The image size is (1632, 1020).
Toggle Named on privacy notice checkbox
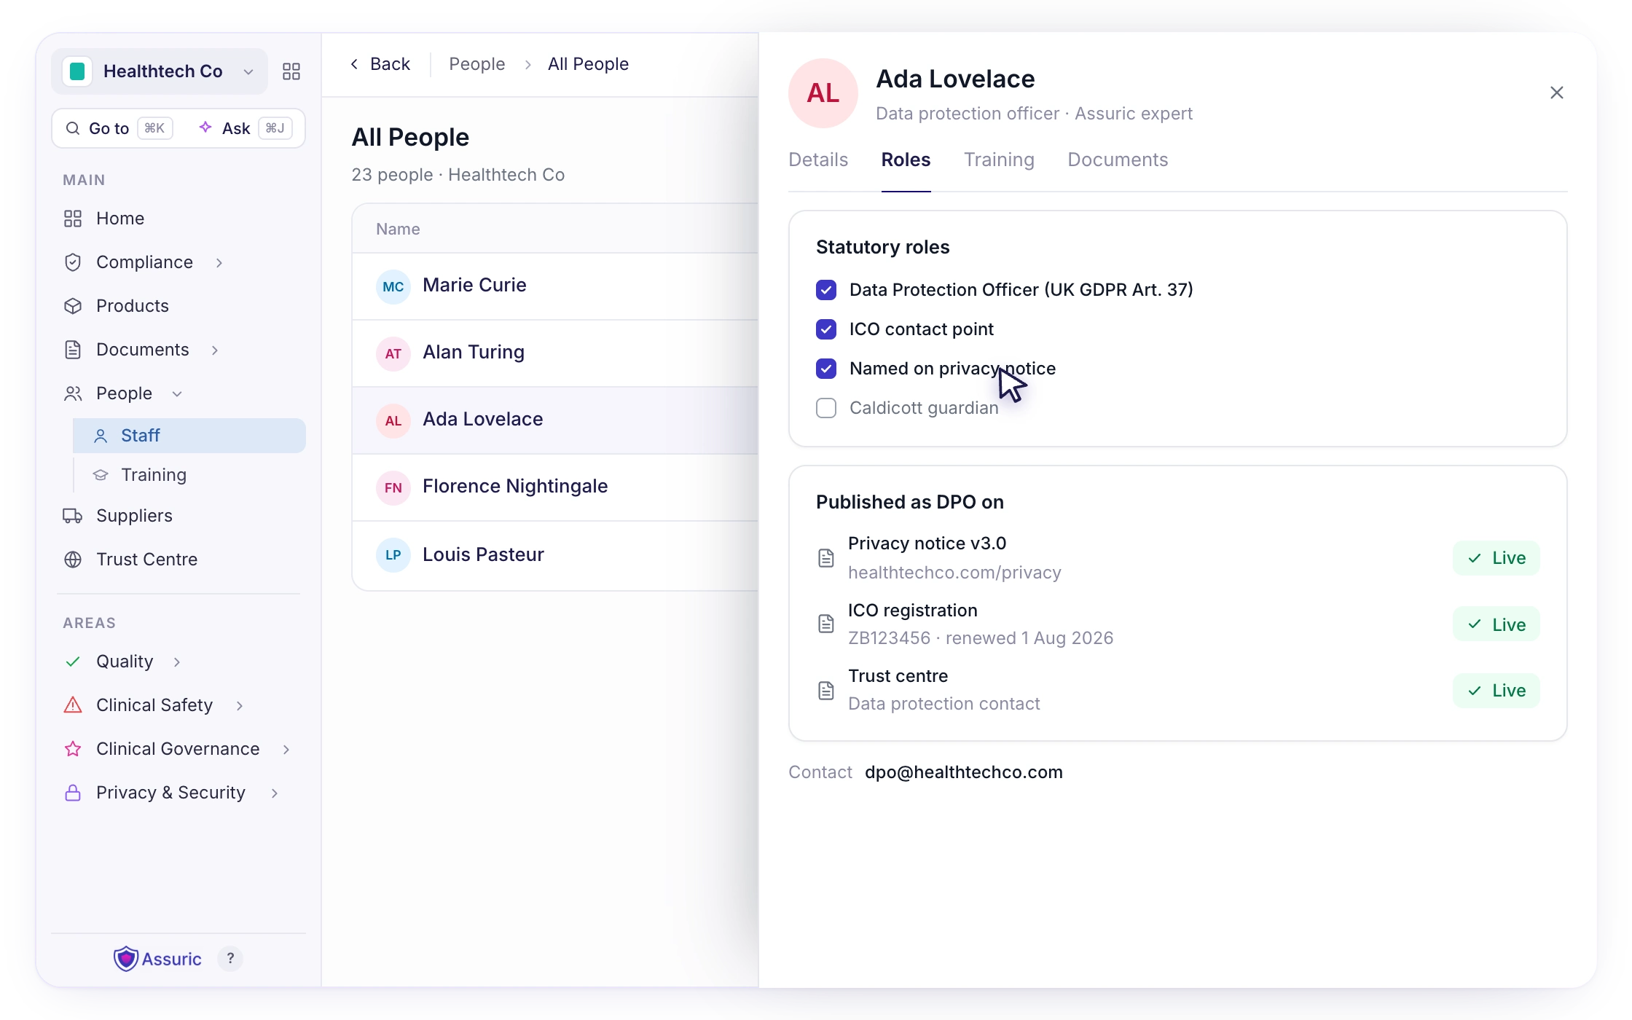(x=826, y=369)
